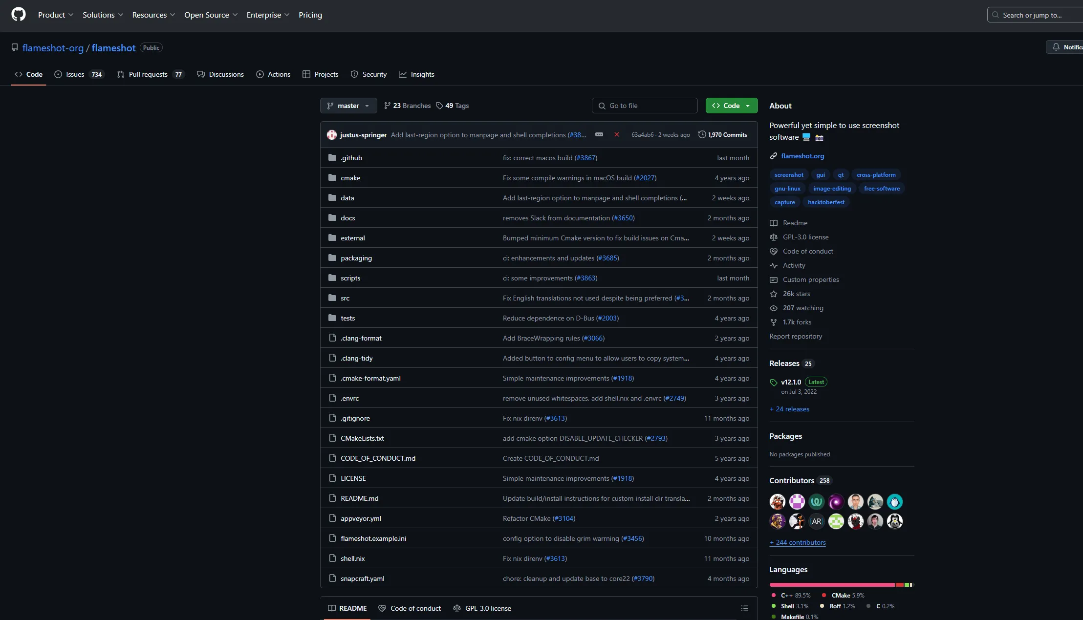Open the Insights tab
The image size is (1083, 620).
[416, 74]
